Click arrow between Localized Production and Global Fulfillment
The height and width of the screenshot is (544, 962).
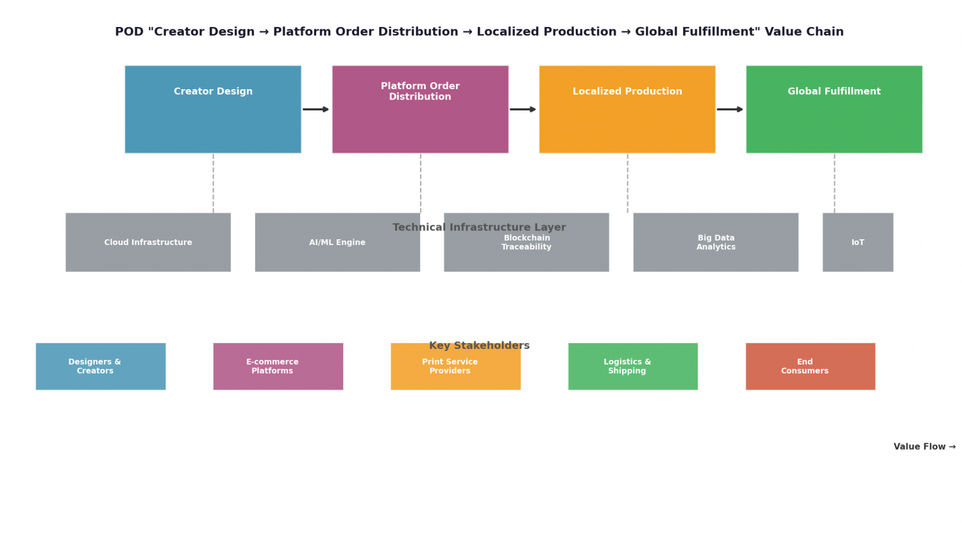tap(730, 110)
